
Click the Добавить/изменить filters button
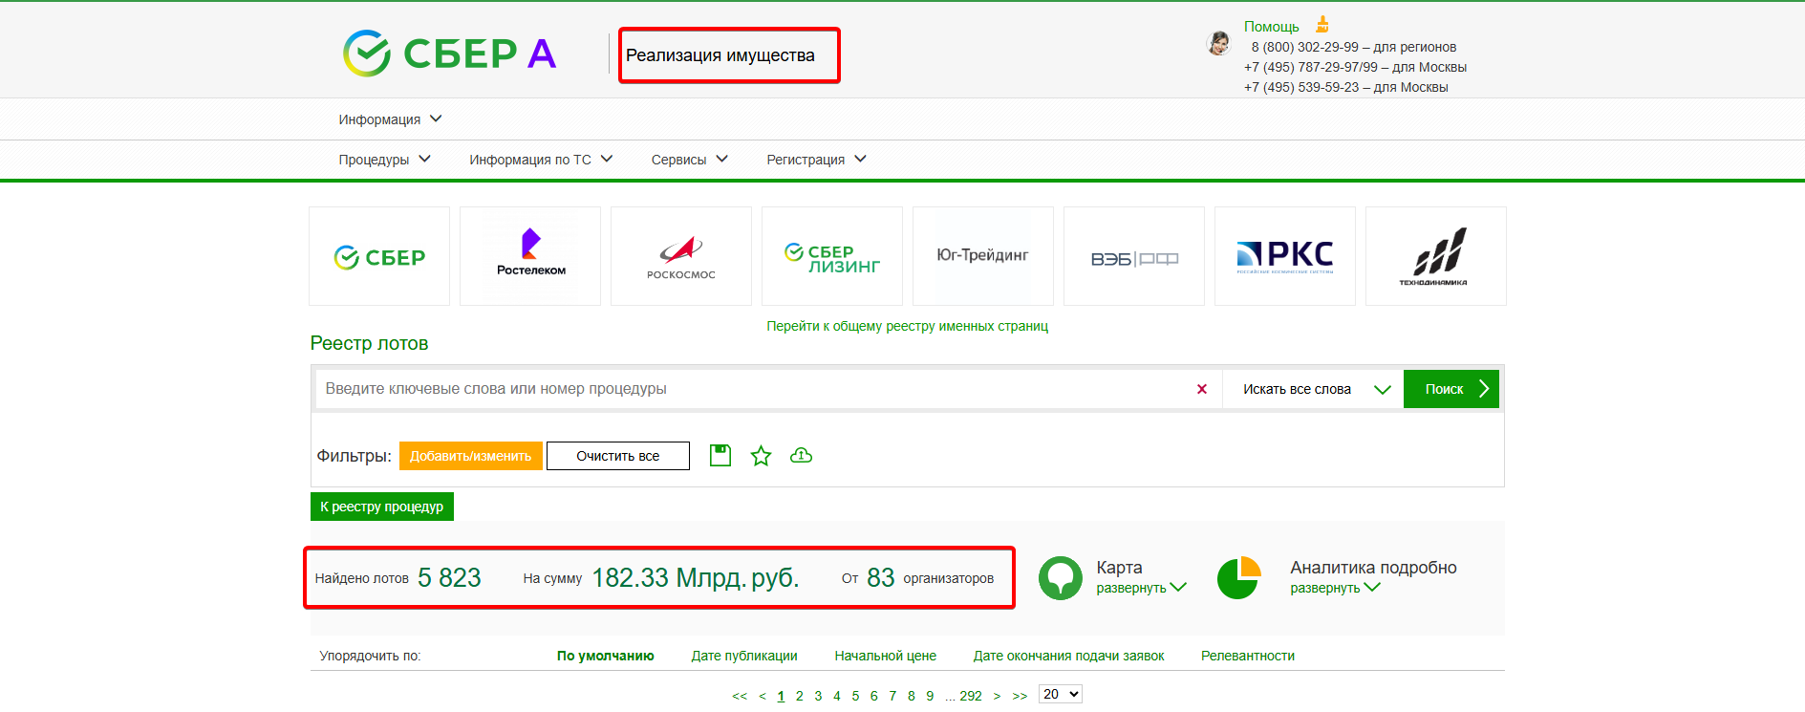point(470,456)
